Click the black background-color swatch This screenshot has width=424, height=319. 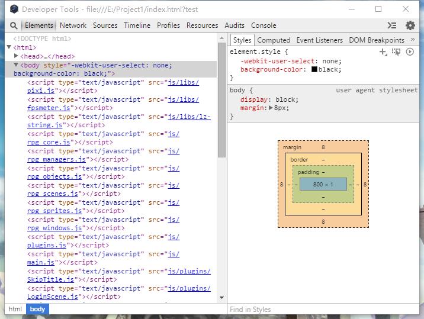pyautogui.click(x=314, y=69)
